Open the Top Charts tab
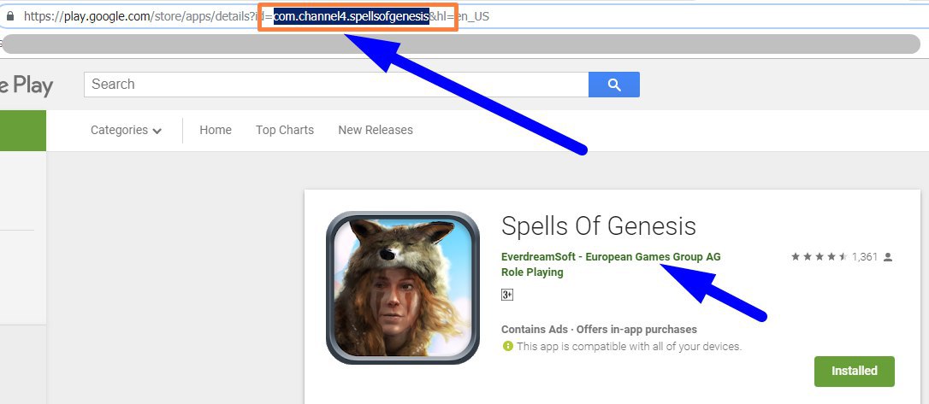Screen dimensions: 929x404 tap(285, 130)
